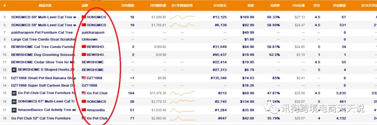Sort by the 日均销量 column header
The image size is (377, 125).
point(128,5)
